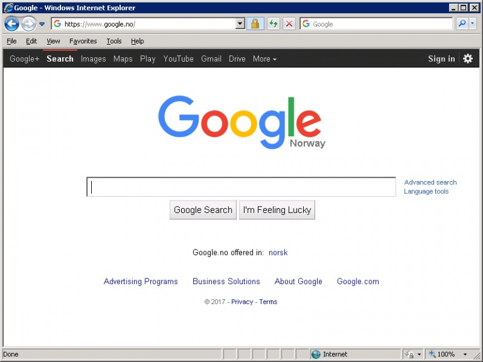Click the red Stop loading icon
This screenshot has height=362, width=483.
click(x=289, y=24)
